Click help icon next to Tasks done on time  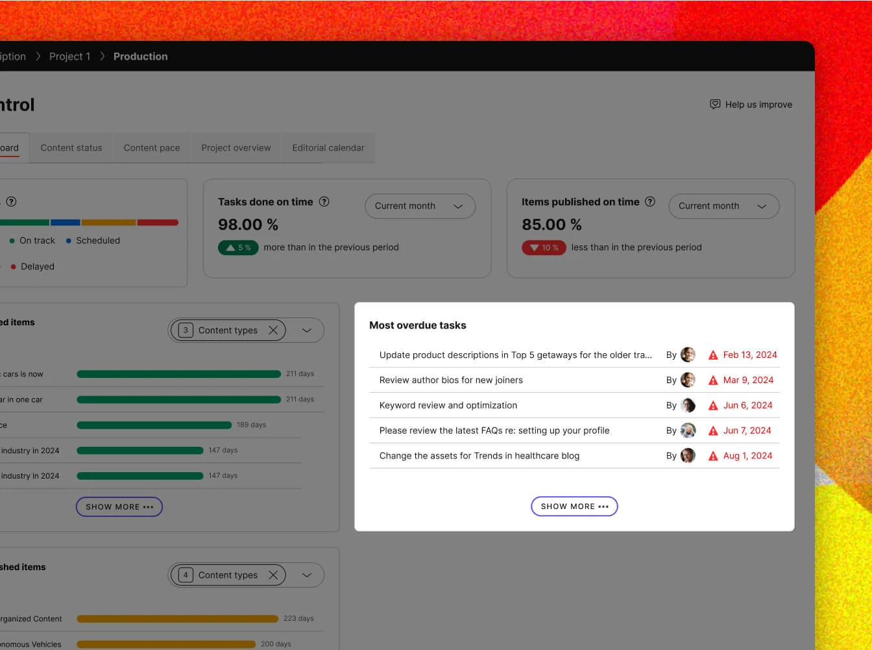324,202
